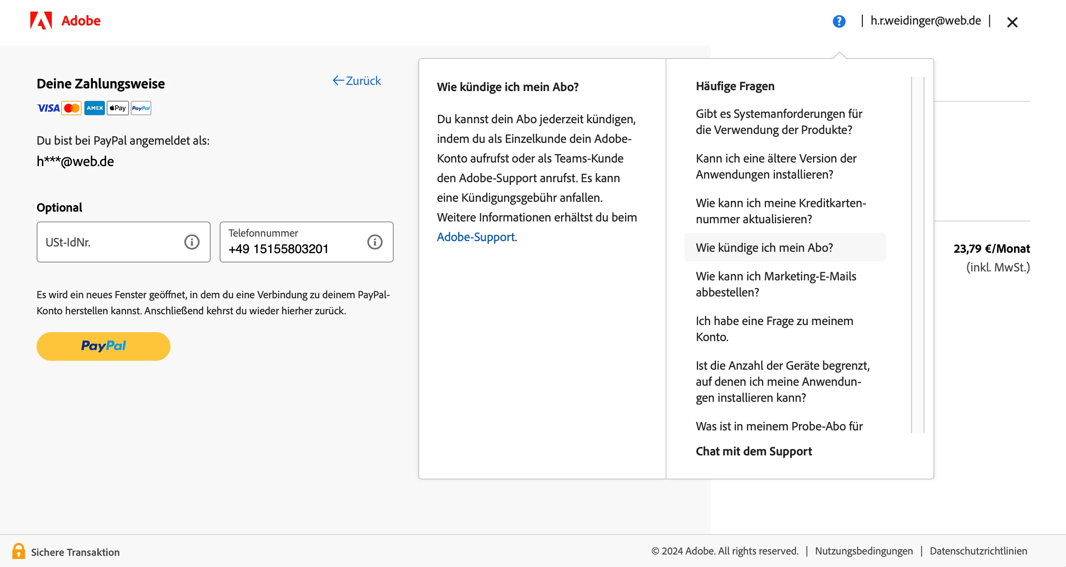Select the Mastercard payment icon

71,108
